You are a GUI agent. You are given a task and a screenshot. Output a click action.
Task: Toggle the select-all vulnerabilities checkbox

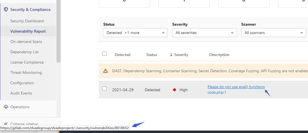[x=104, y=54]
